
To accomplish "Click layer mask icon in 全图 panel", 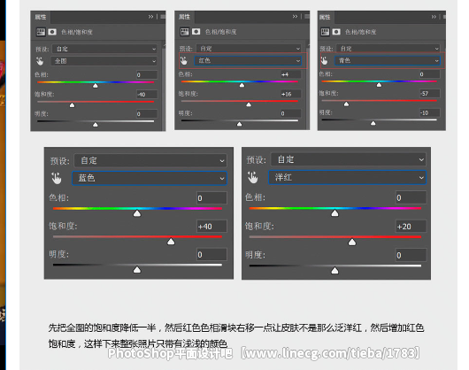I will coord(52,32).
